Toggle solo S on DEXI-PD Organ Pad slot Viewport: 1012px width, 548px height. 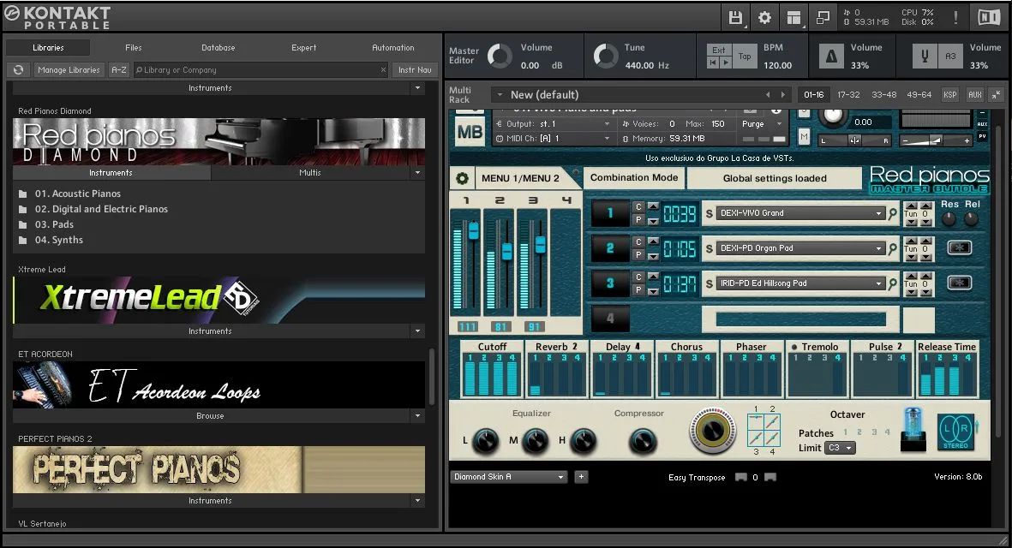coord(709,248)
